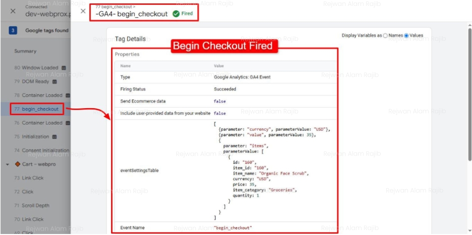Click the Cart - webpro diamond icon
Viewport: 472px width, 235px height.
[18, 164]
